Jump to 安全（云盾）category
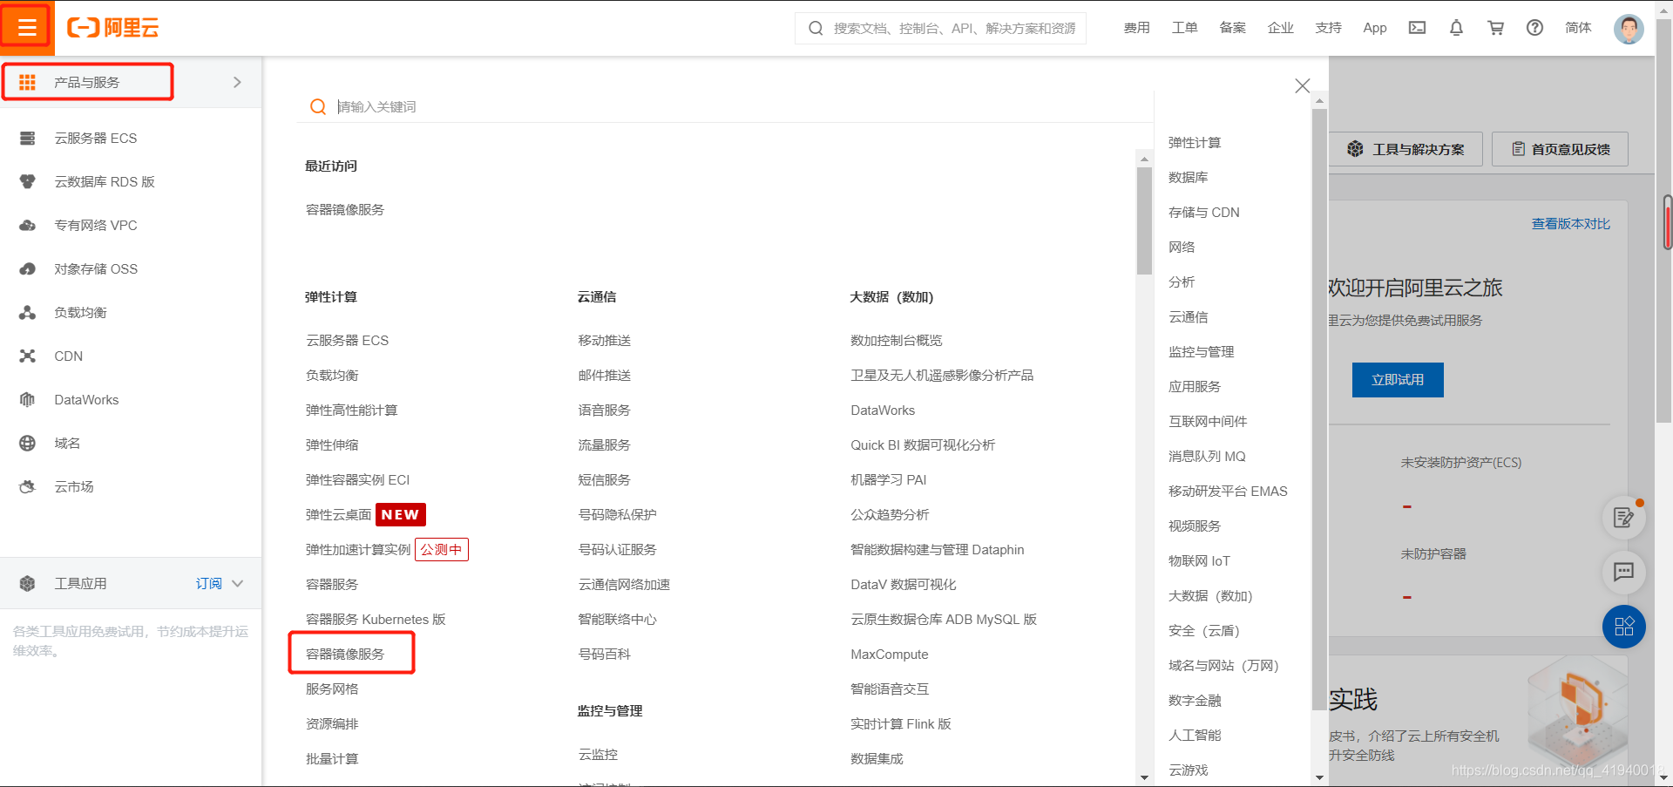 (1203, 630)
